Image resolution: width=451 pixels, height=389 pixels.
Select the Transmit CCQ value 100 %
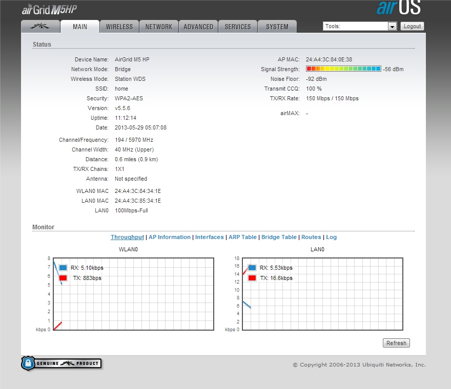314,89
